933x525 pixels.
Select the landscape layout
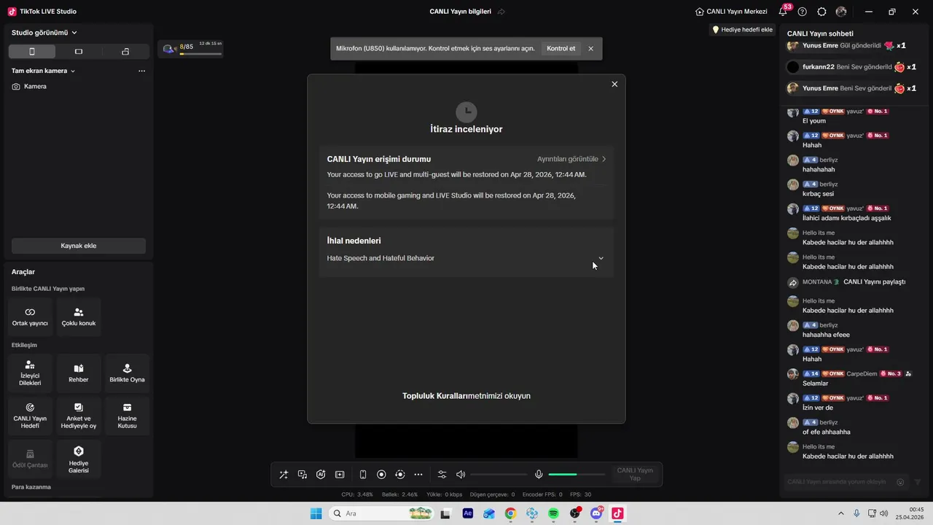coord(79,52)
